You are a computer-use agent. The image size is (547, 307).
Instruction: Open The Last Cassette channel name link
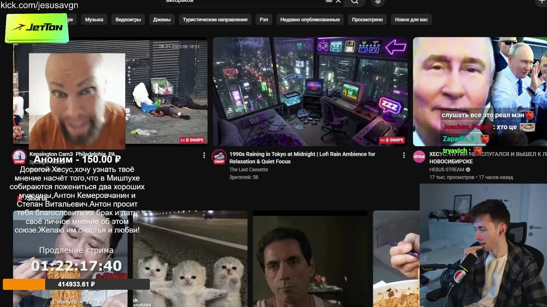(x=249, y=170)
